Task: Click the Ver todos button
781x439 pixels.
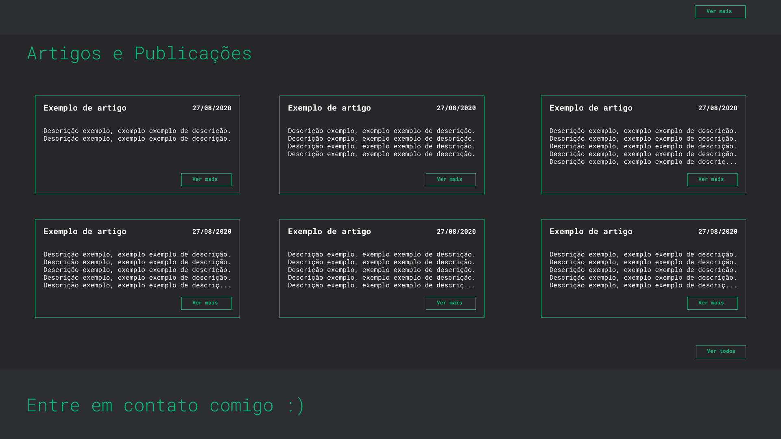Action: click(x=720, y=352)
